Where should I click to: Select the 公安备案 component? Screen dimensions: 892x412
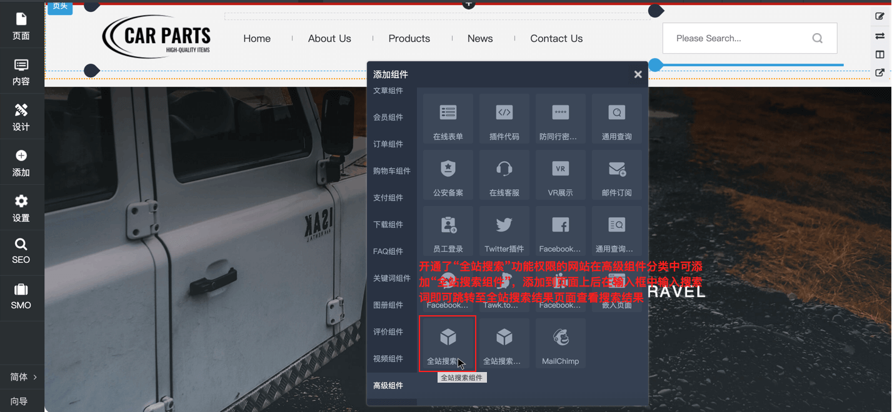click(x=448, y=174)
